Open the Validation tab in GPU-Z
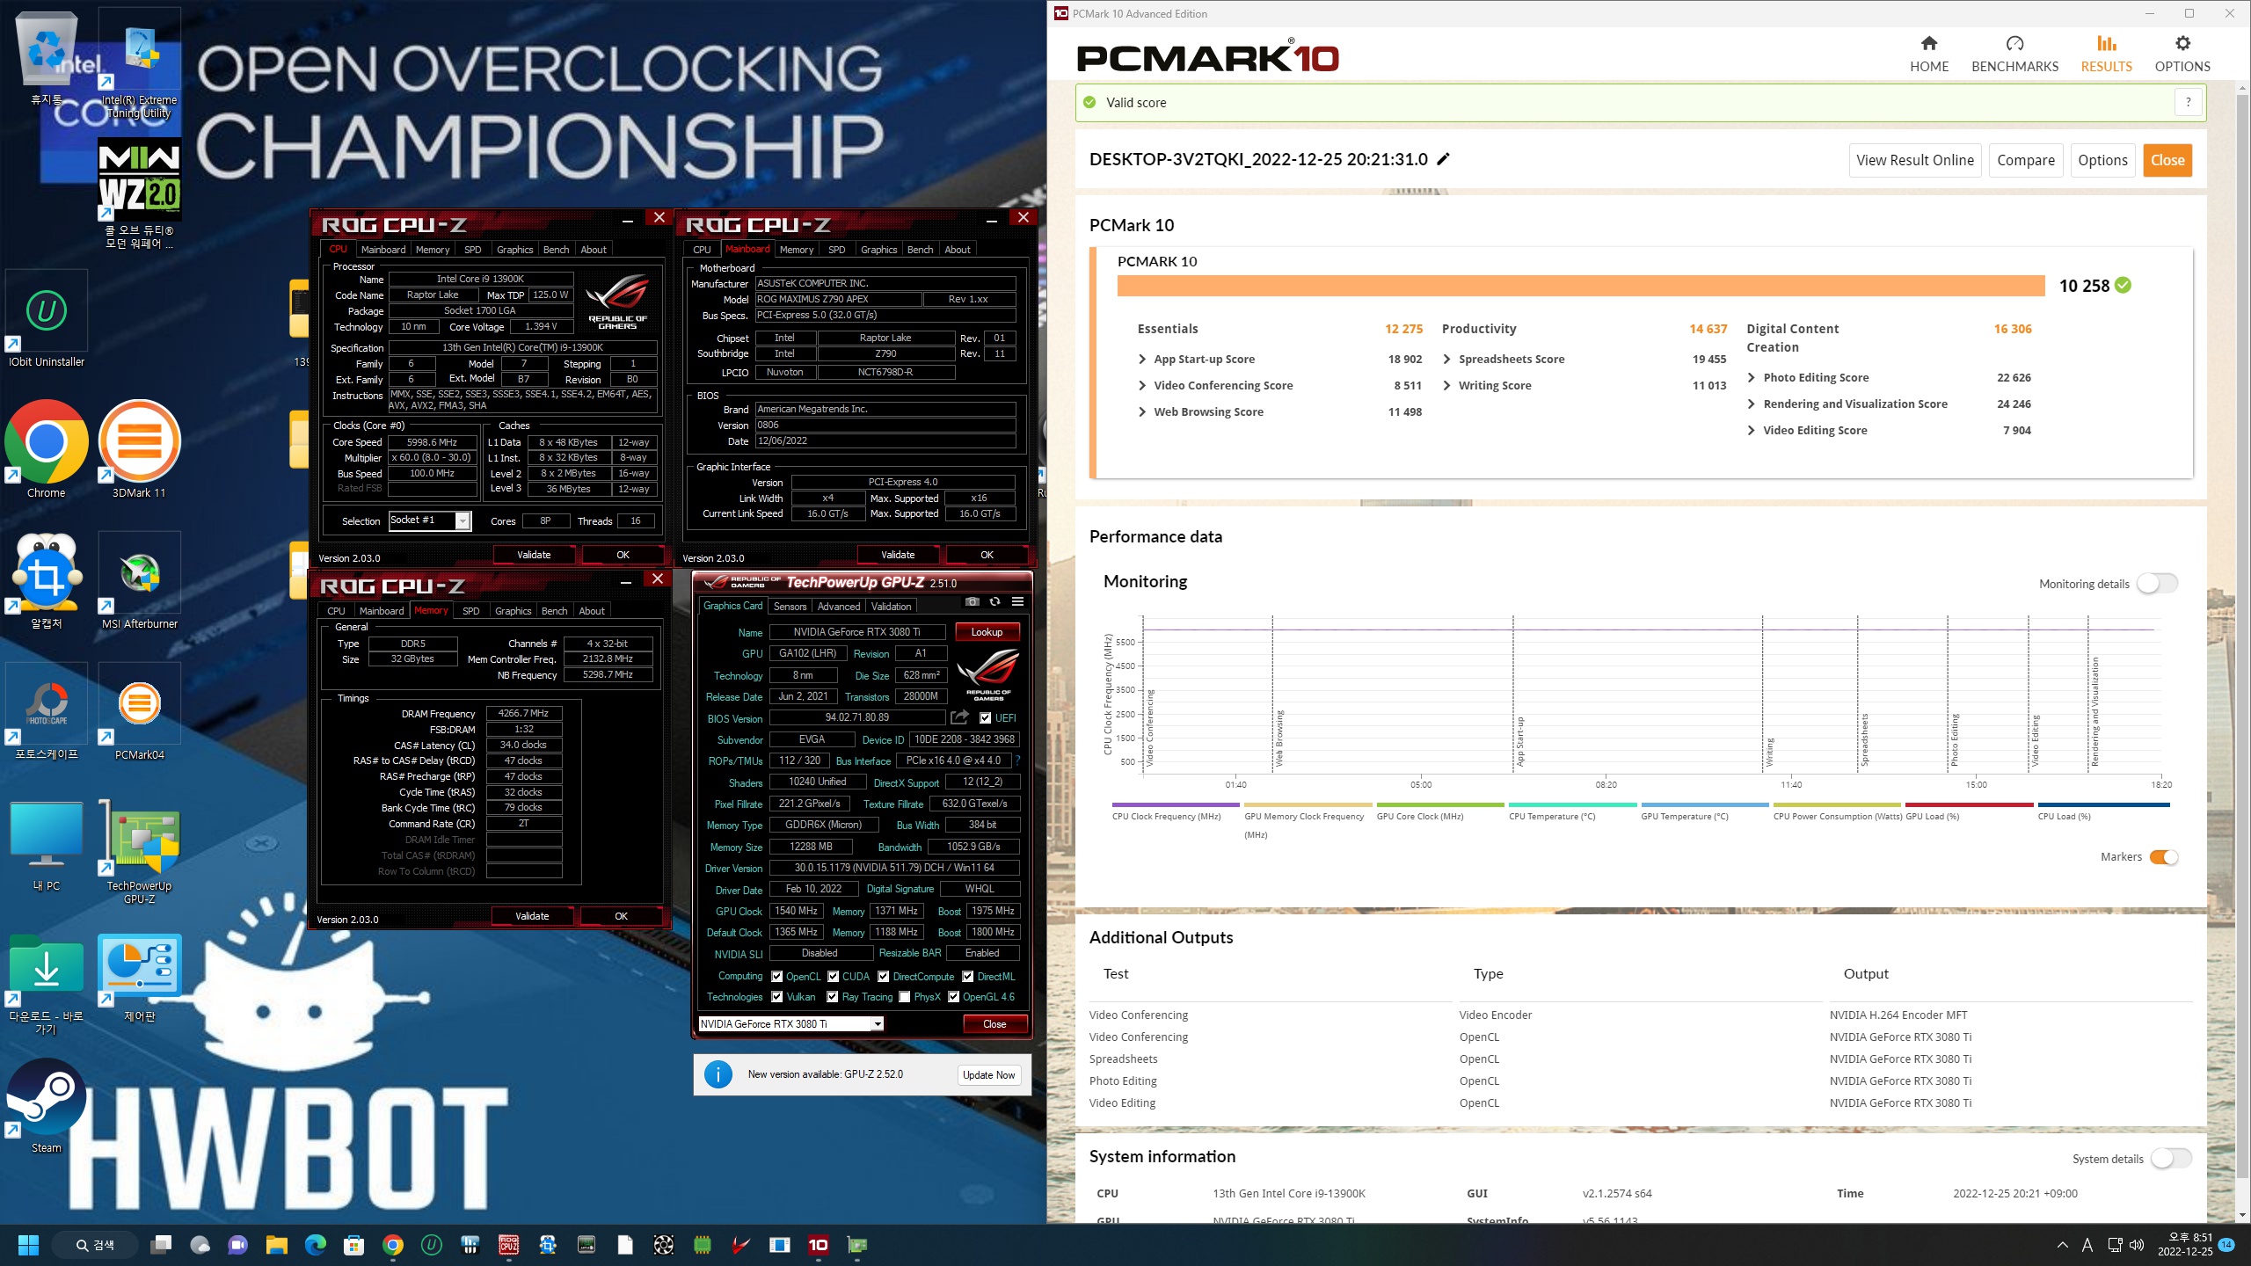This screenshot has height=1266, width=2251. tap(891, 607)
